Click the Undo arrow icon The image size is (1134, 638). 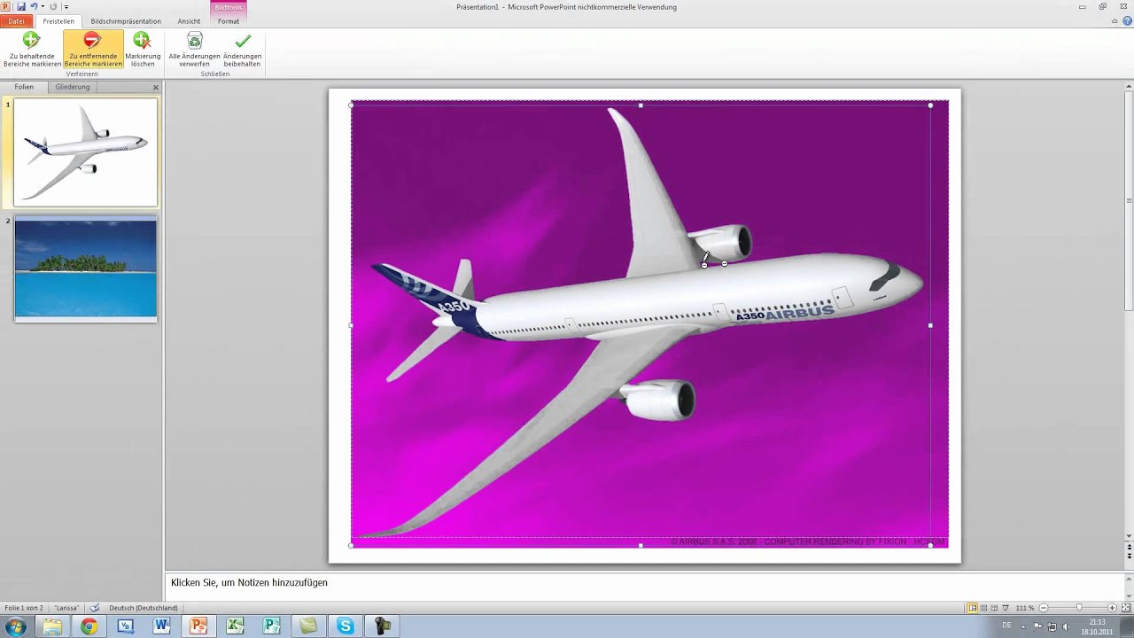pos(34,6)
